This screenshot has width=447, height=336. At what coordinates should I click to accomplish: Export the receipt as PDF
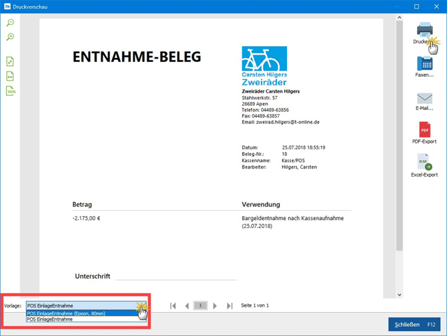pyautogui.click(x=424, y=131)
